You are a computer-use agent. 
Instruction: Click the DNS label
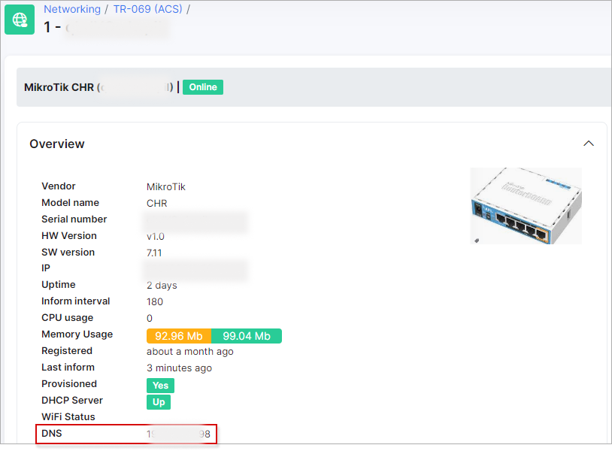[52, 433]
